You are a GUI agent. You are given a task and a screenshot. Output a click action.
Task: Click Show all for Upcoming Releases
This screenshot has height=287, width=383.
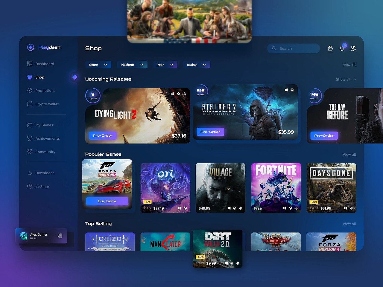click(x=343, y=79)
